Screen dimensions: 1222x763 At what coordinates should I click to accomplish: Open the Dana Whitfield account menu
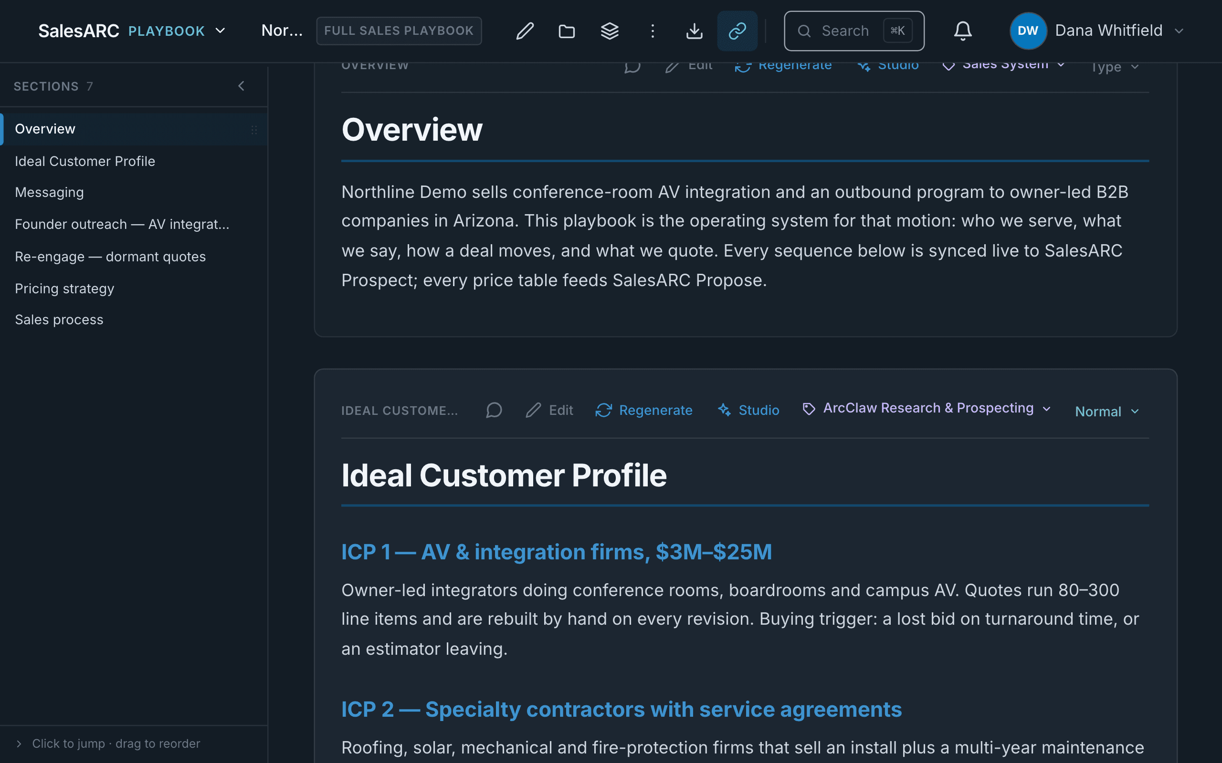tap(1098, 31)
